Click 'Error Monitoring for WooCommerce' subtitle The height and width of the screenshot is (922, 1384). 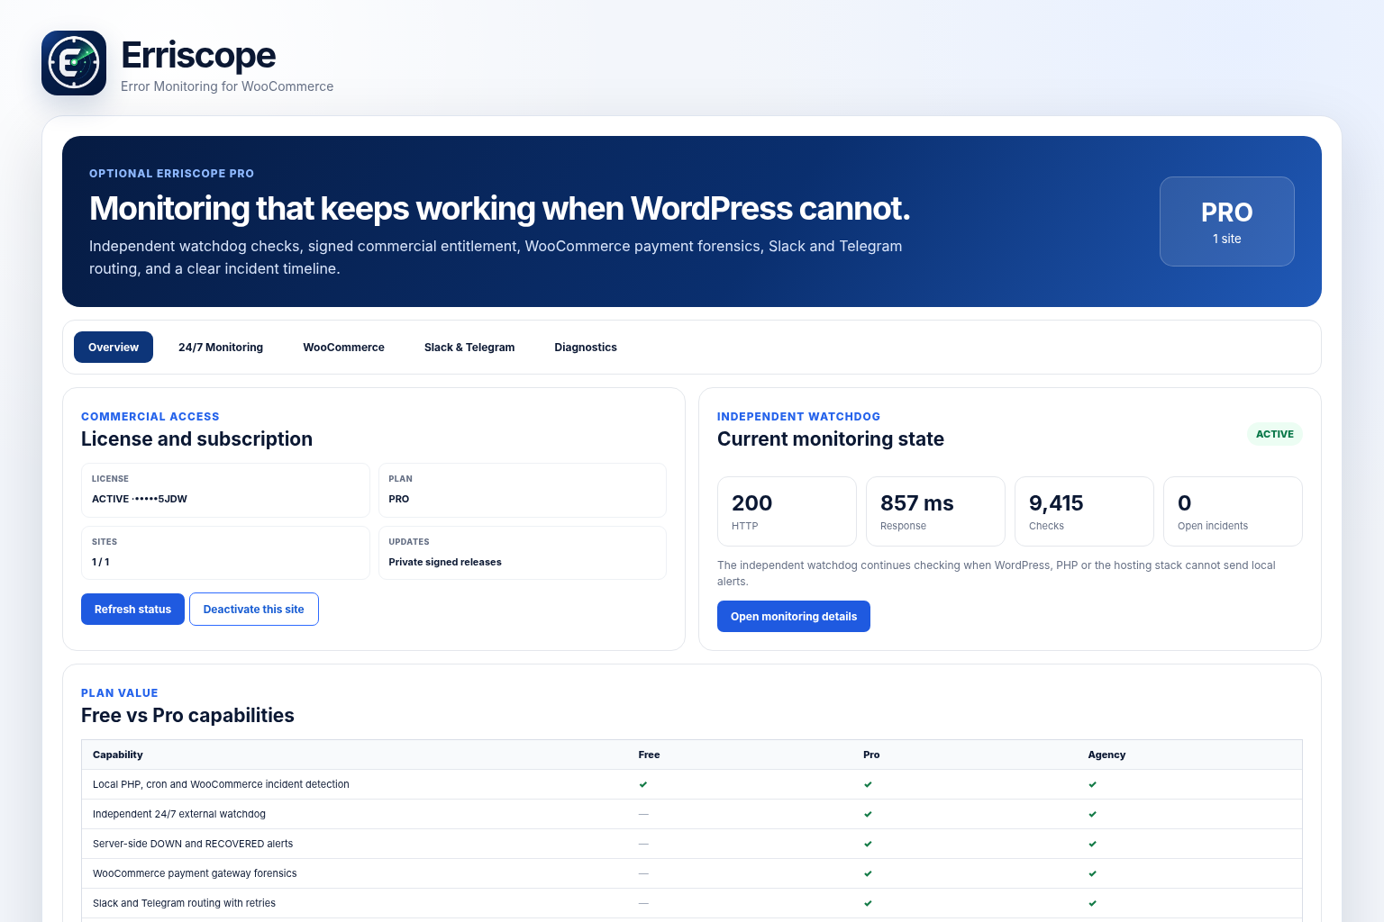coord(227,86)
